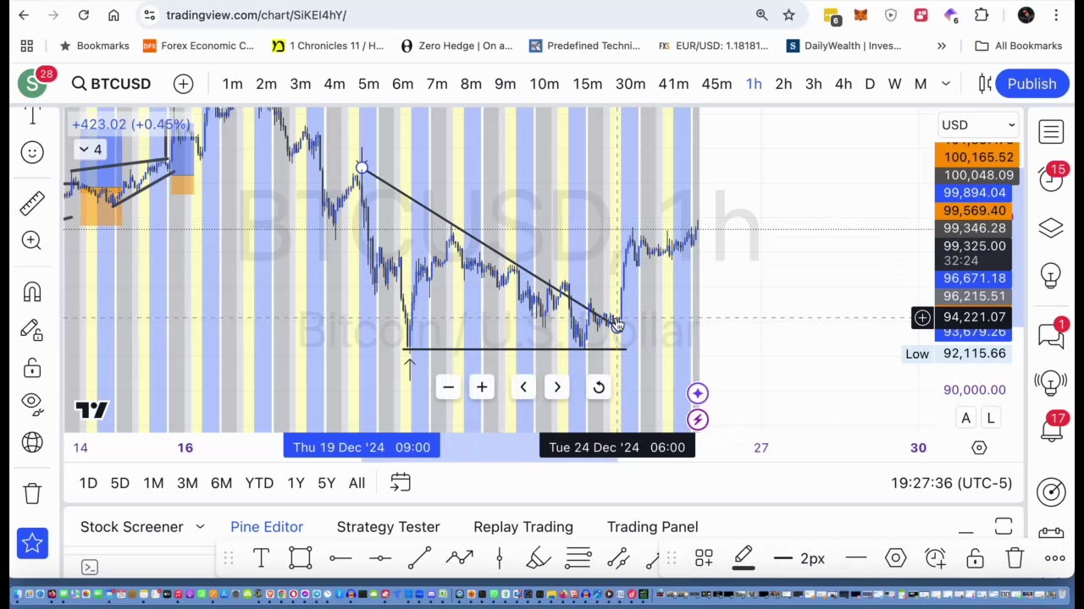Select 1D date range
The width and height of the screenshot is (1084, 609).
[88, 483]
